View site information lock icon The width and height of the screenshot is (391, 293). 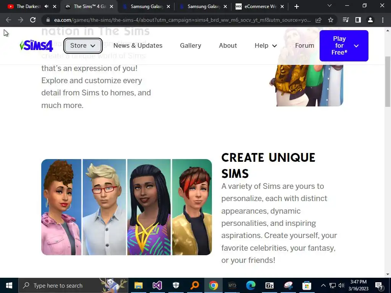(x=48, y=20)
